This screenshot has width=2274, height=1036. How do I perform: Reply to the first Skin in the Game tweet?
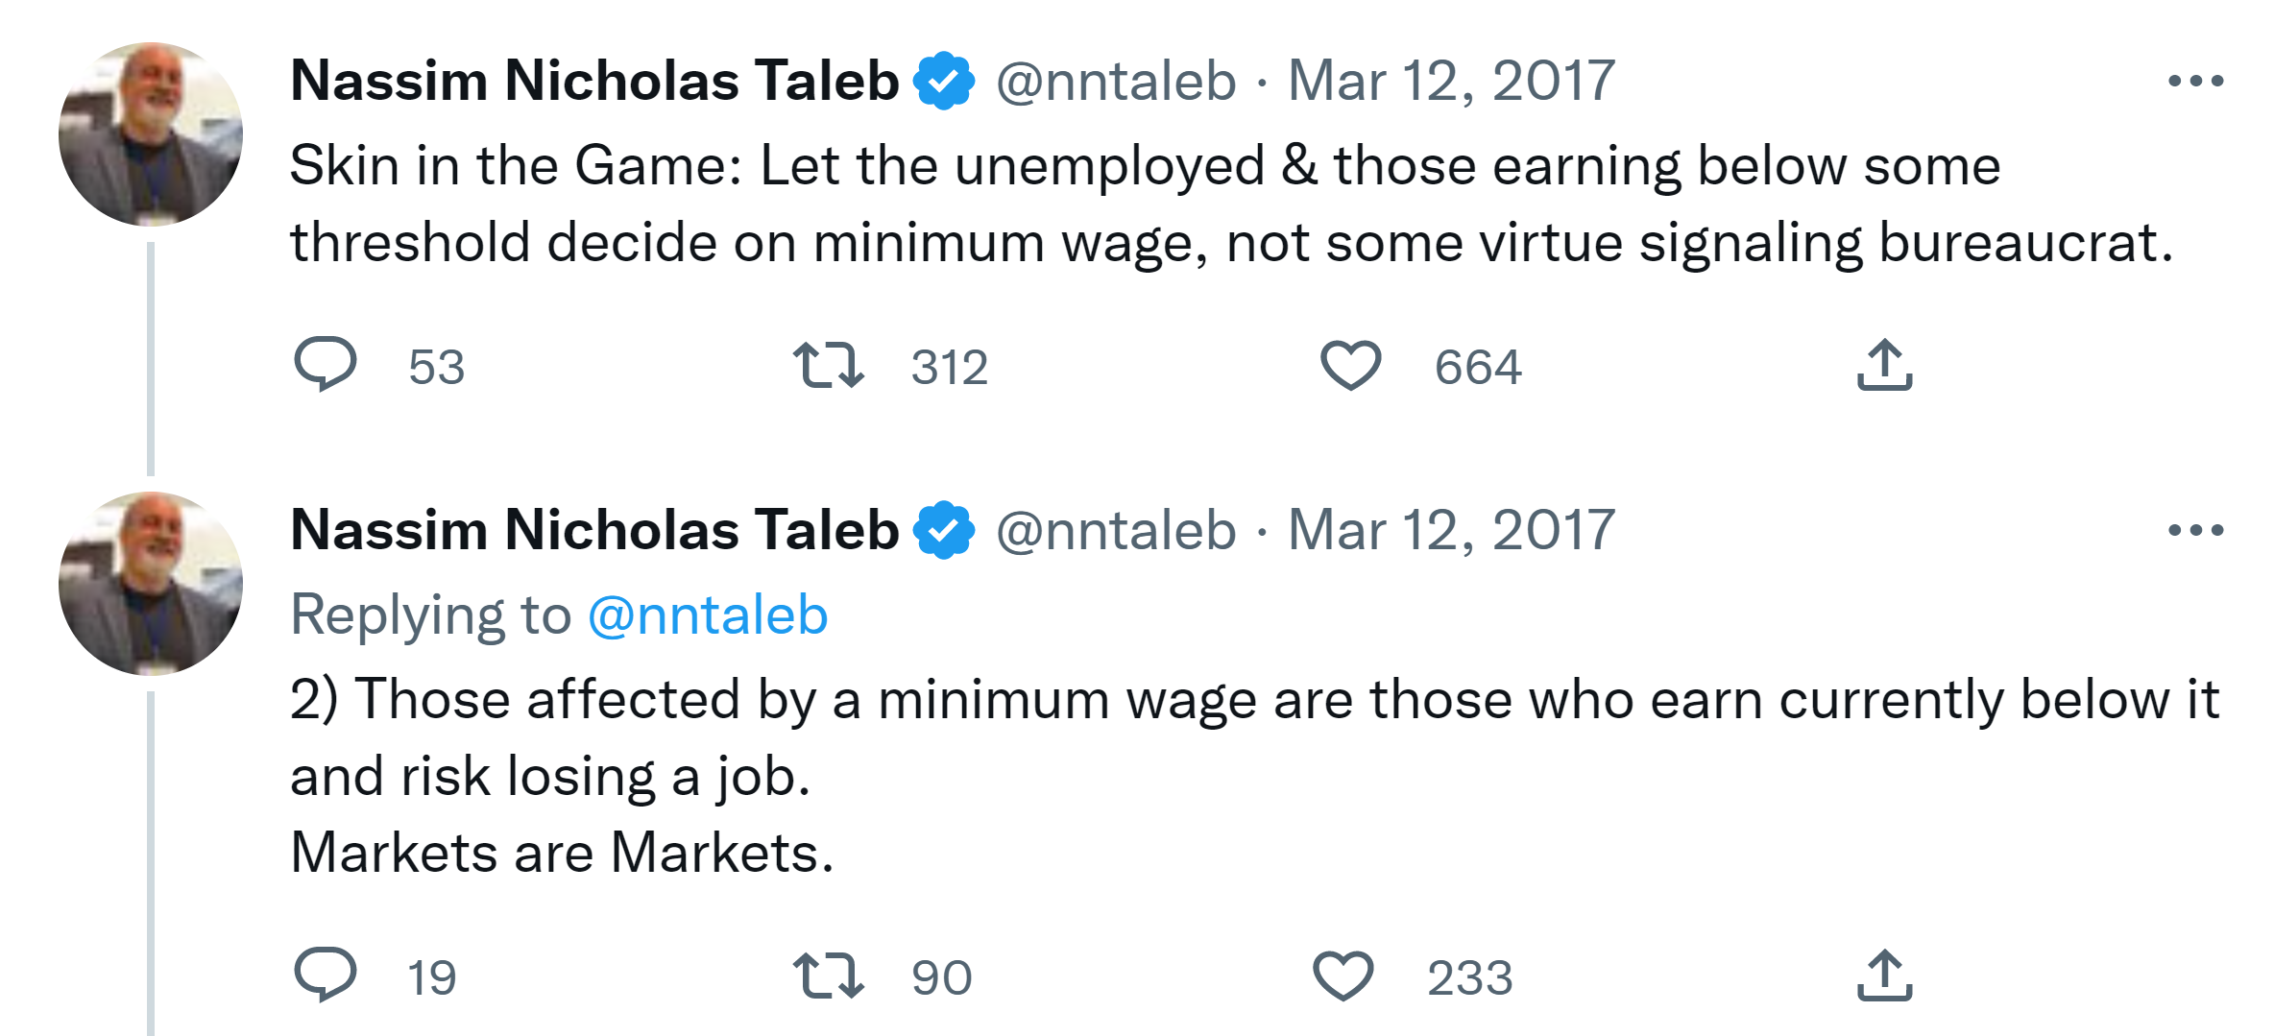(x=325, y=365)
